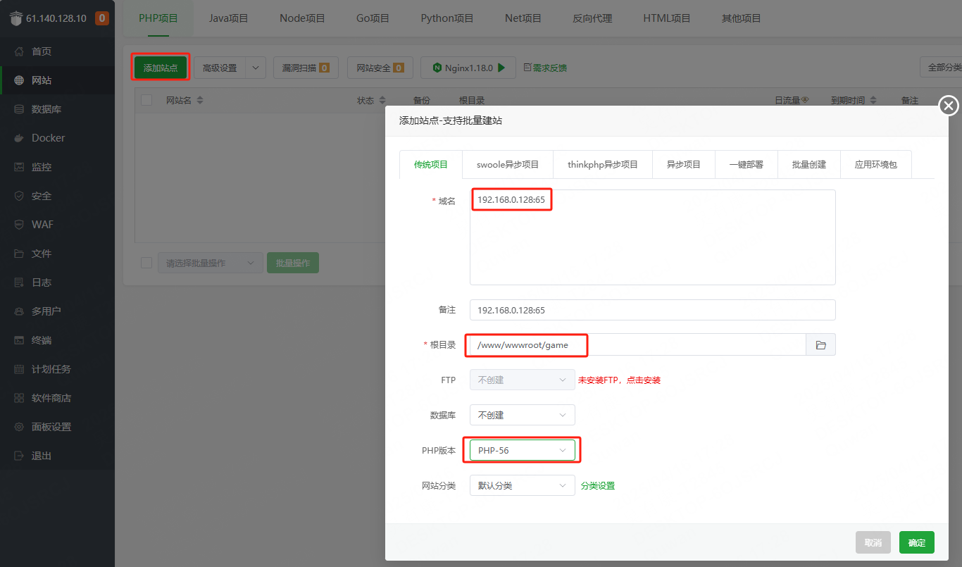The height and width of the screenshot is (567, 962).
Task: Confirm site creation with the 确定 button
Action: [916, 542]
